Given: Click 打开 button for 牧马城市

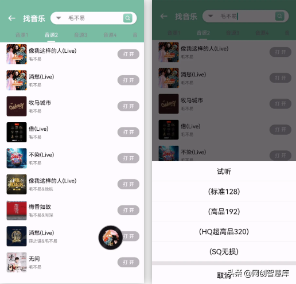Looking at the screenshot, I should pyautogui.click(x=128, y=106).
